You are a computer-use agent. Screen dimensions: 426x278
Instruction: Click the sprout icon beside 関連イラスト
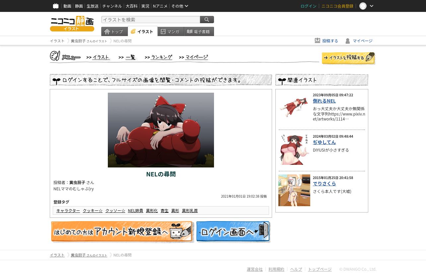pos(282,80)
